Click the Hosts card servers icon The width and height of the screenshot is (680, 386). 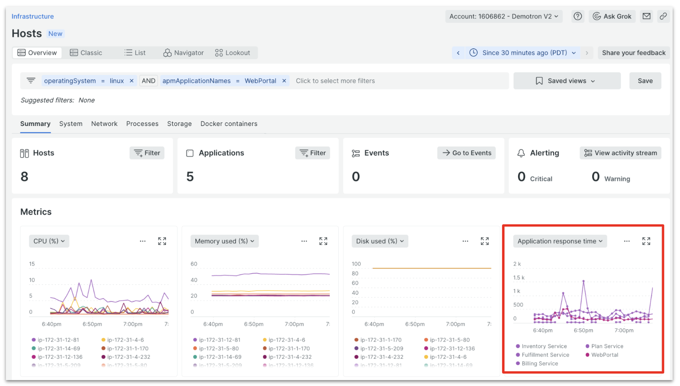coord(25,153)
